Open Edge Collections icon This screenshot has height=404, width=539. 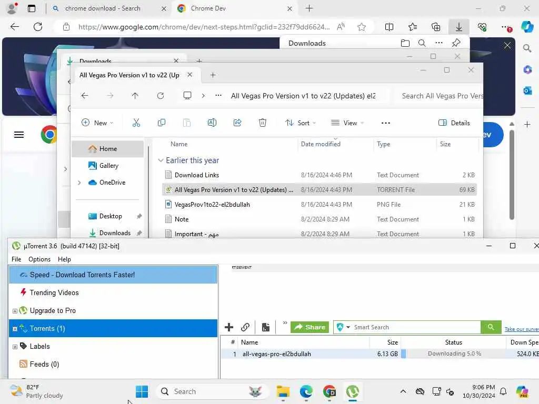tap(436, 27)
